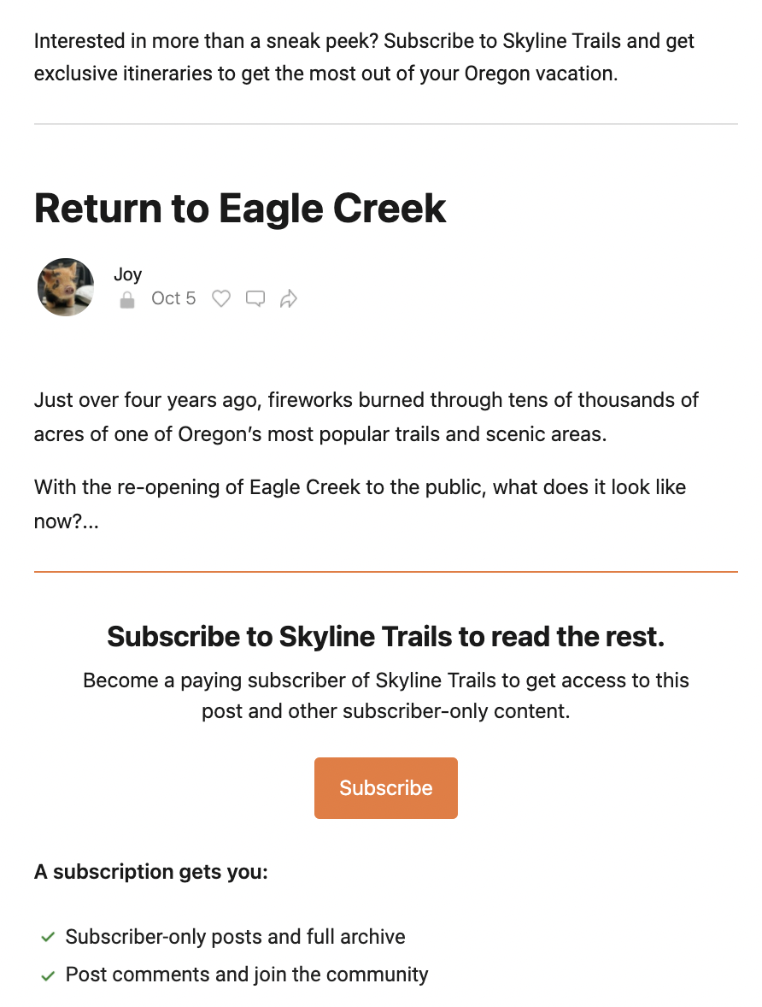Click the Oct 5 post date
The height and width of the screenshot is (1007, 762).
click(x=173, y=298)
